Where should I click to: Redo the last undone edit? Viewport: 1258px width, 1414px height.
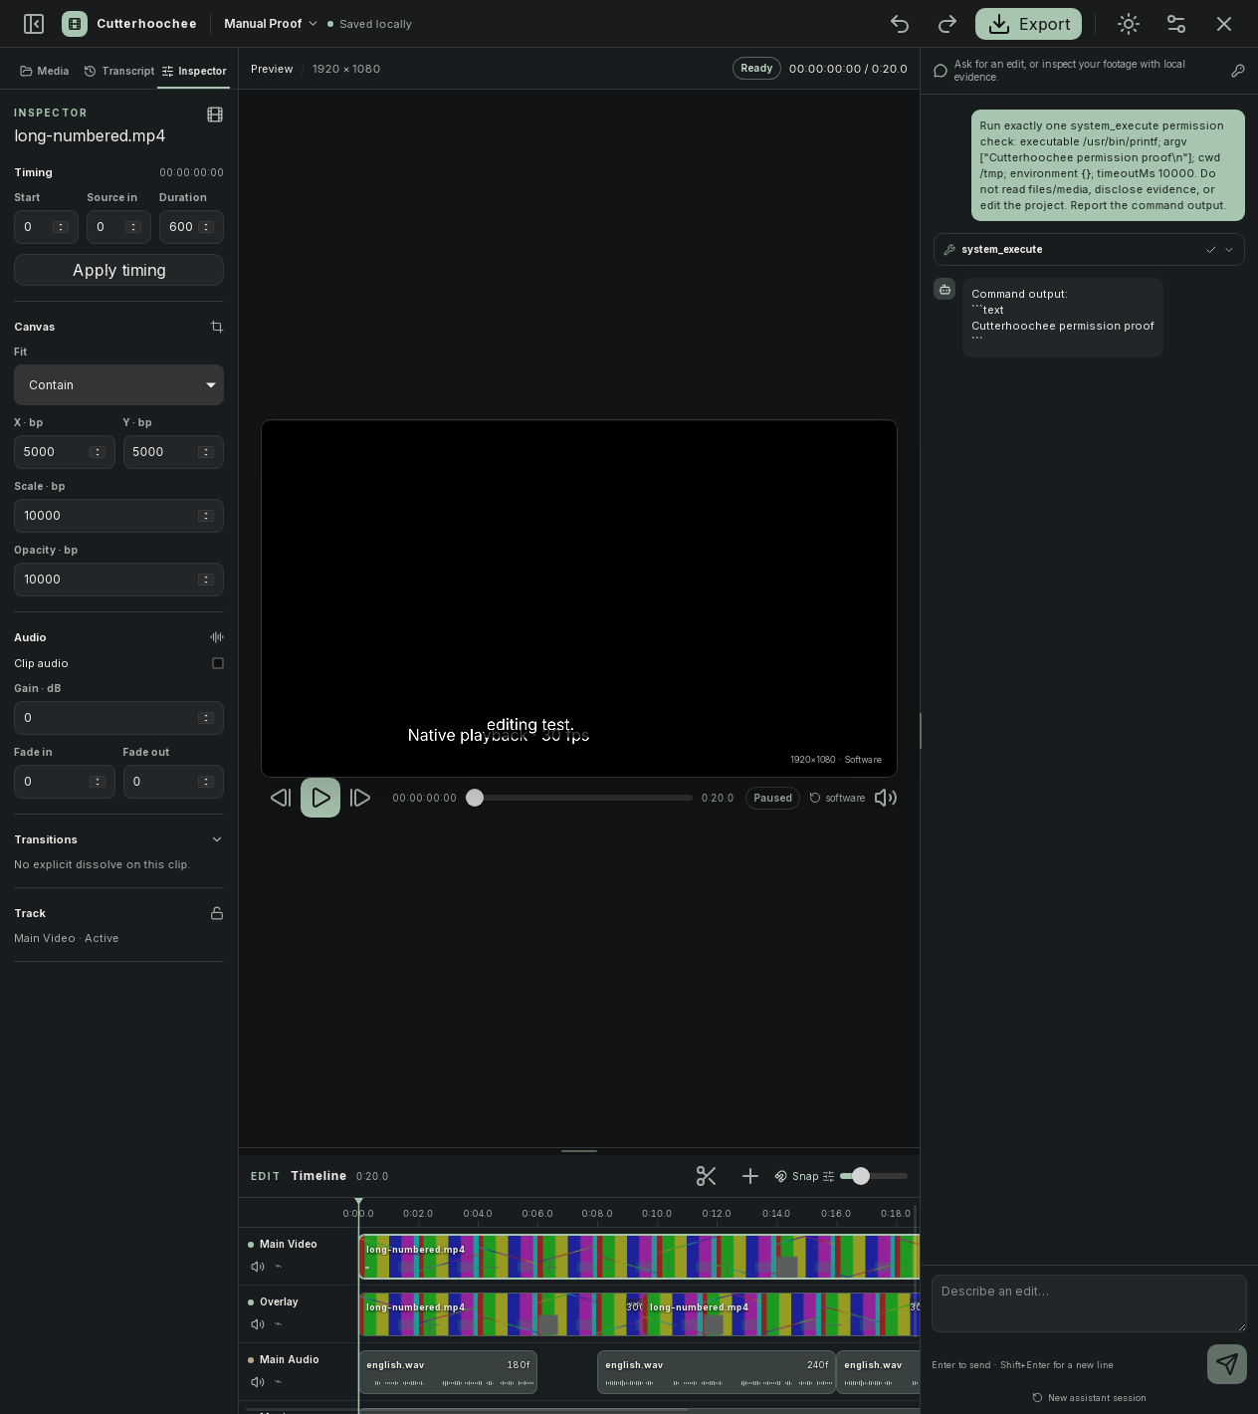[x=947, y=24]
